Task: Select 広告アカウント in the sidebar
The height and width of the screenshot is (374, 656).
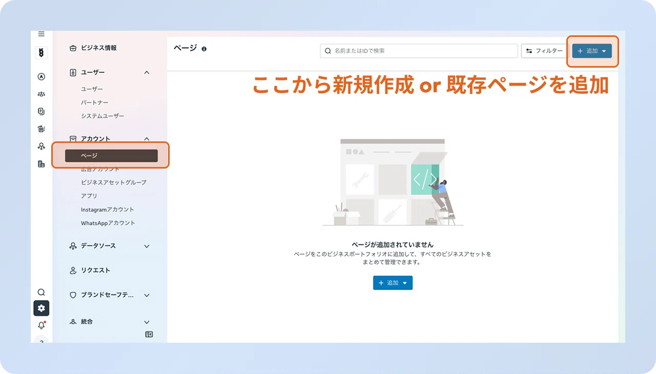Action: pos(100,169)
